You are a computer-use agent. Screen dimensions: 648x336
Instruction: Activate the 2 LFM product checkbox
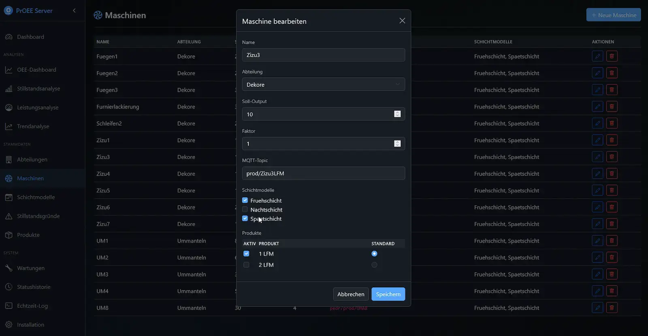coord(246,265)
